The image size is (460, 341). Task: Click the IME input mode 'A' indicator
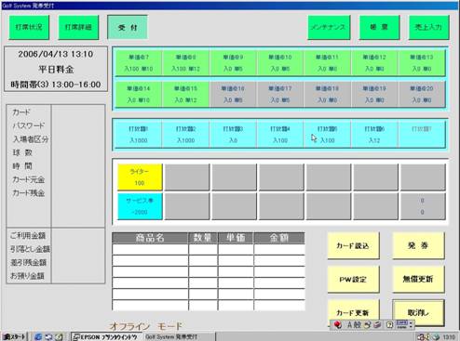tap(350, 324)
